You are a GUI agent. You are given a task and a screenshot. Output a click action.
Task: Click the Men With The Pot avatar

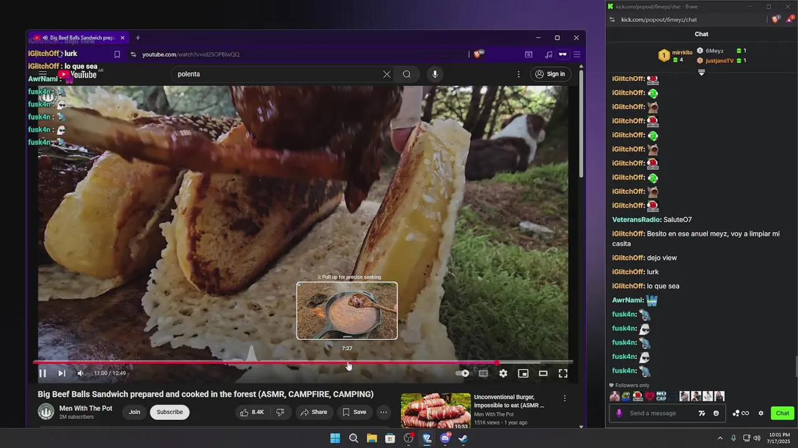click(46, 412)
